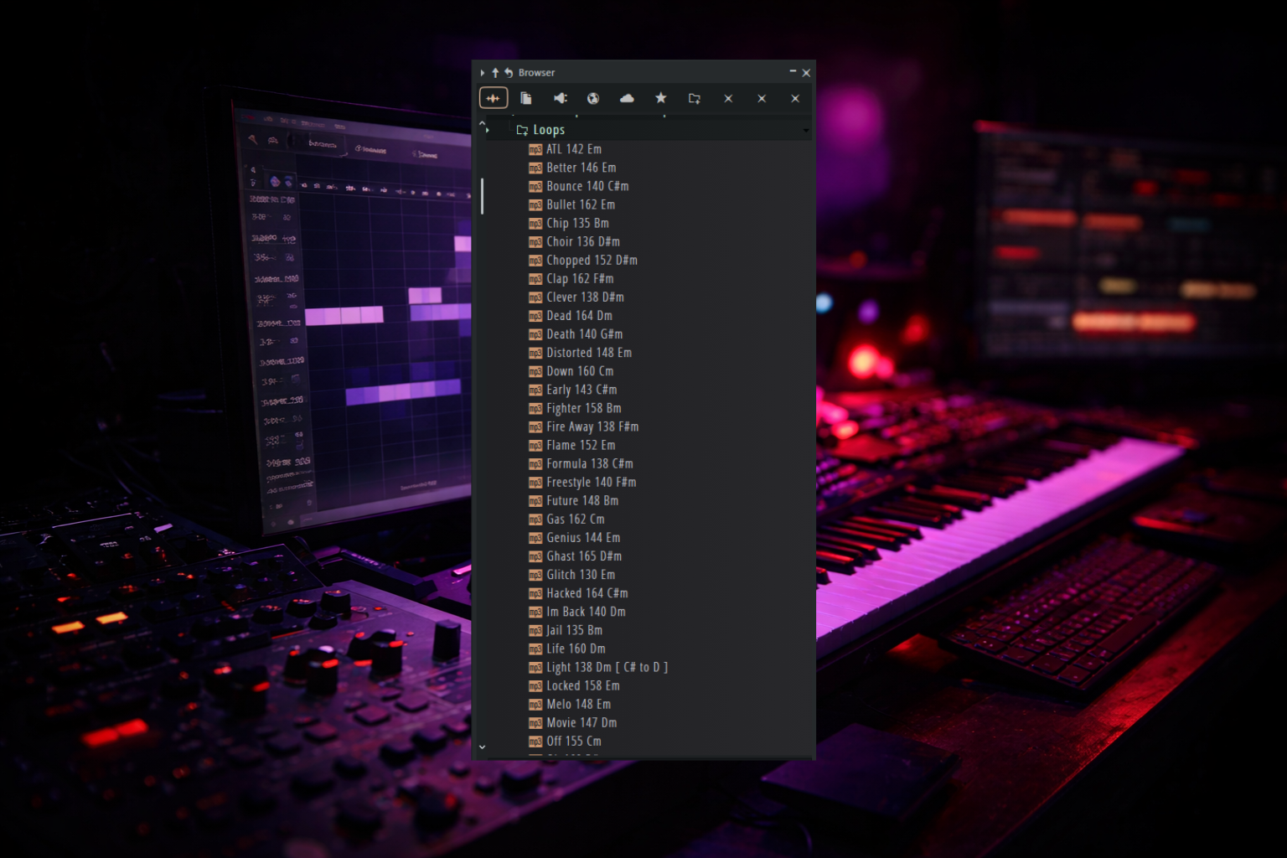This screenshot has width=1287, height=858.
Task: Click the browser undo back arrow
Action: point(509,73)
